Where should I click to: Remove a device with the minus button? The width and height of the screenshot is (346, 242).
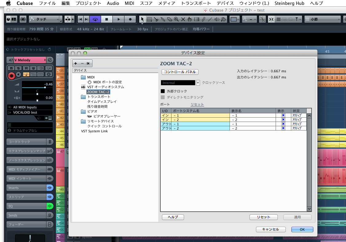point(82,63)
